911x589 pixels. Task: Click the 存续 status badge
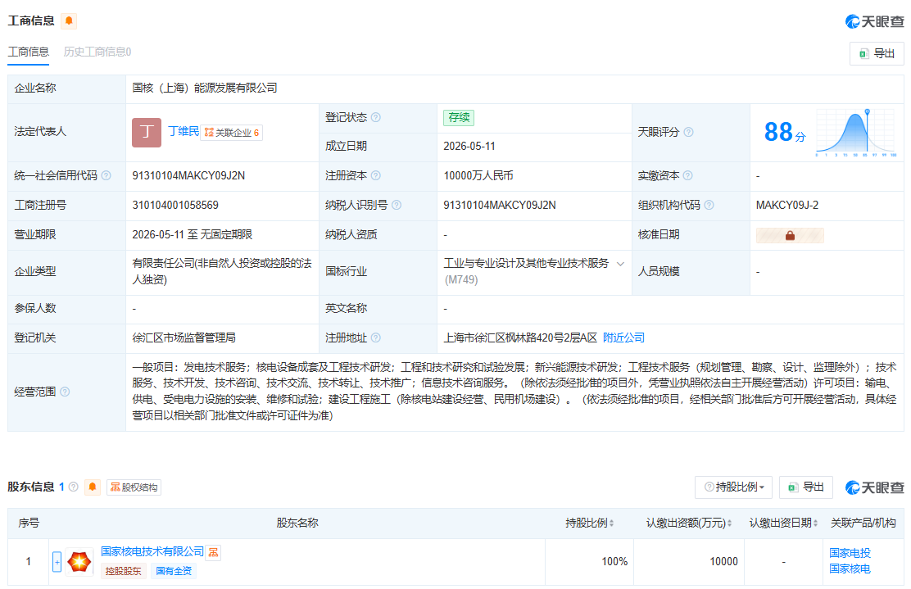pos(459,117)
